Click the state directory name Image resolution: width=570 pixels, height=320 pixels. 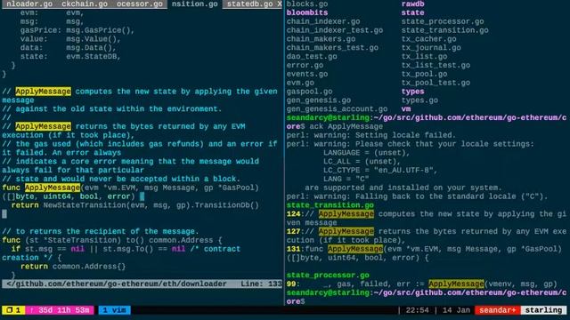(412, 12)
